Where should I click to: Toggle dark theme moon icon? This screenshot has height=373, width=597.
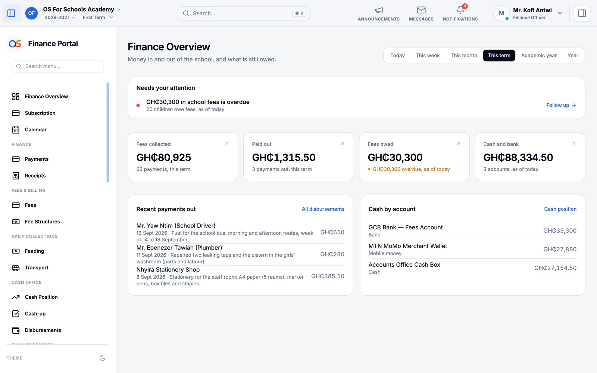(102, 358)
